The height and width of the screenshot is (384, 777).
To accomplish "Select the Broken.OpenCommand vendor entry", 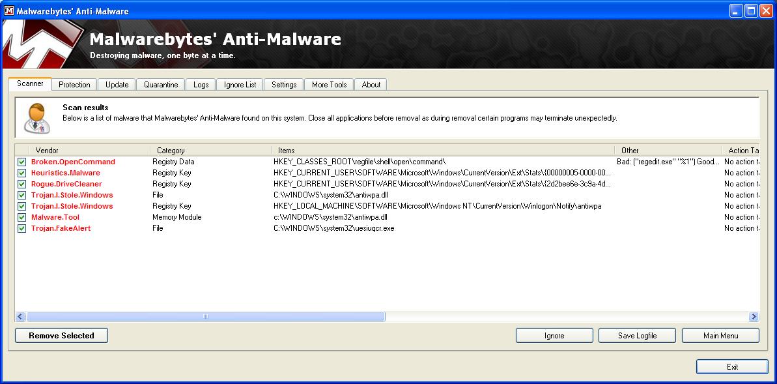I will tap(73, 162).
